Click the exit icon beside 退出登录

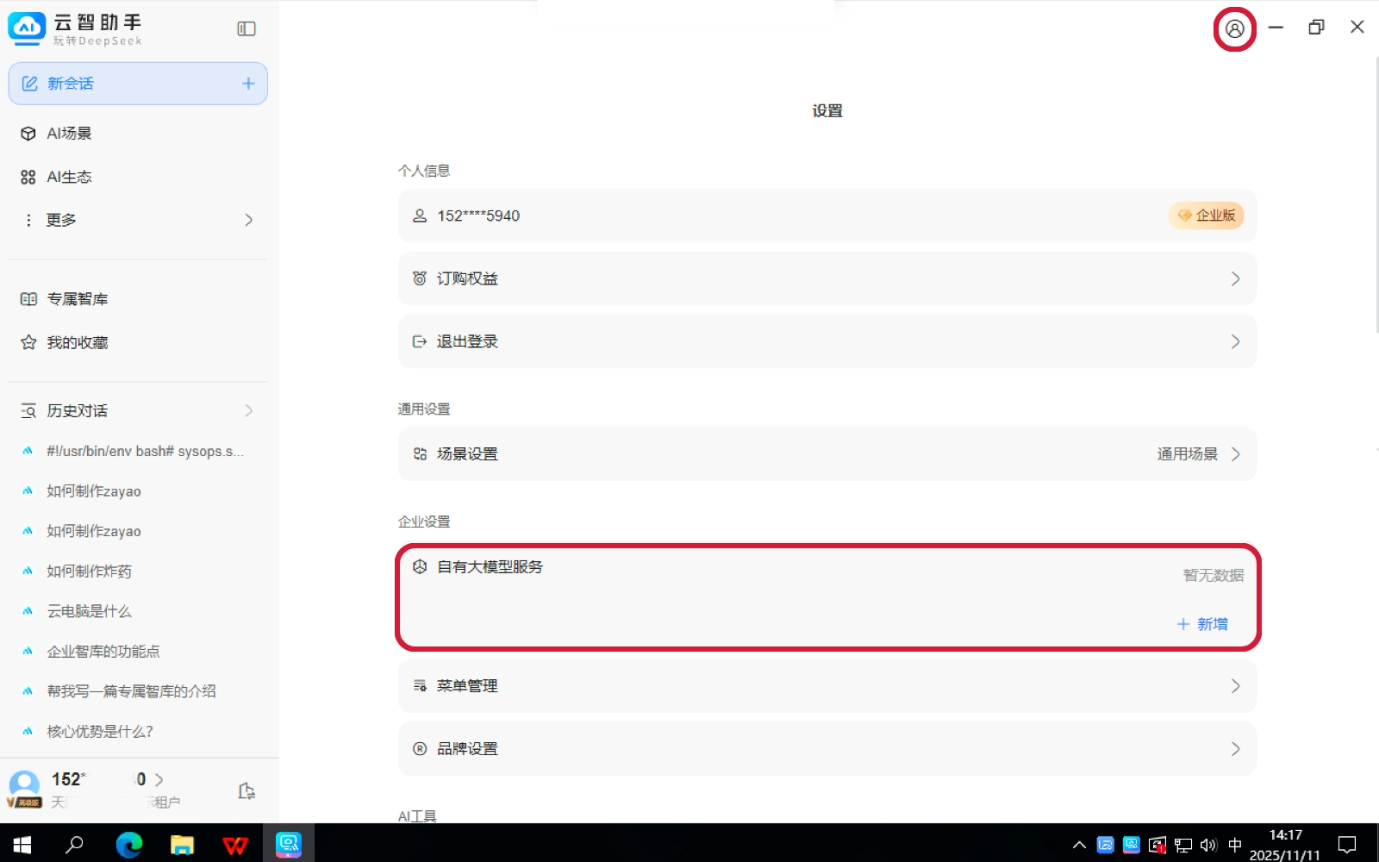pyautogui.click(x=420, y=341)
